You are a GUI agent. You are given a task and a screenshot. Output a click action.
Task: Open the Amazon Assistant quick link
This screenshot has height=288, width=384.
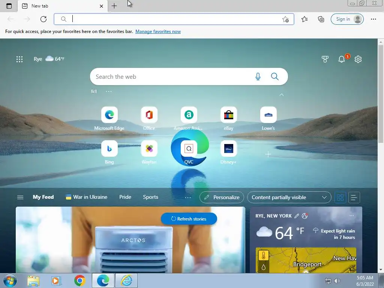click(189, 118)
